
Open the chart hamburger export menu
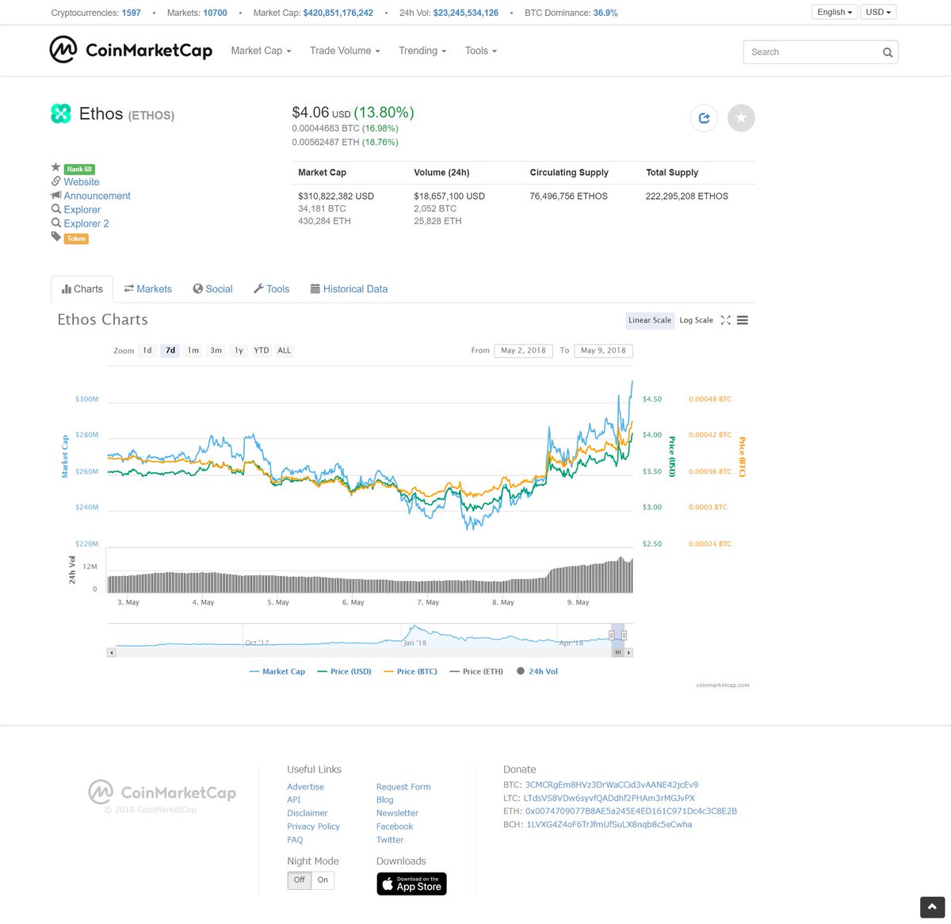point(743,320)
